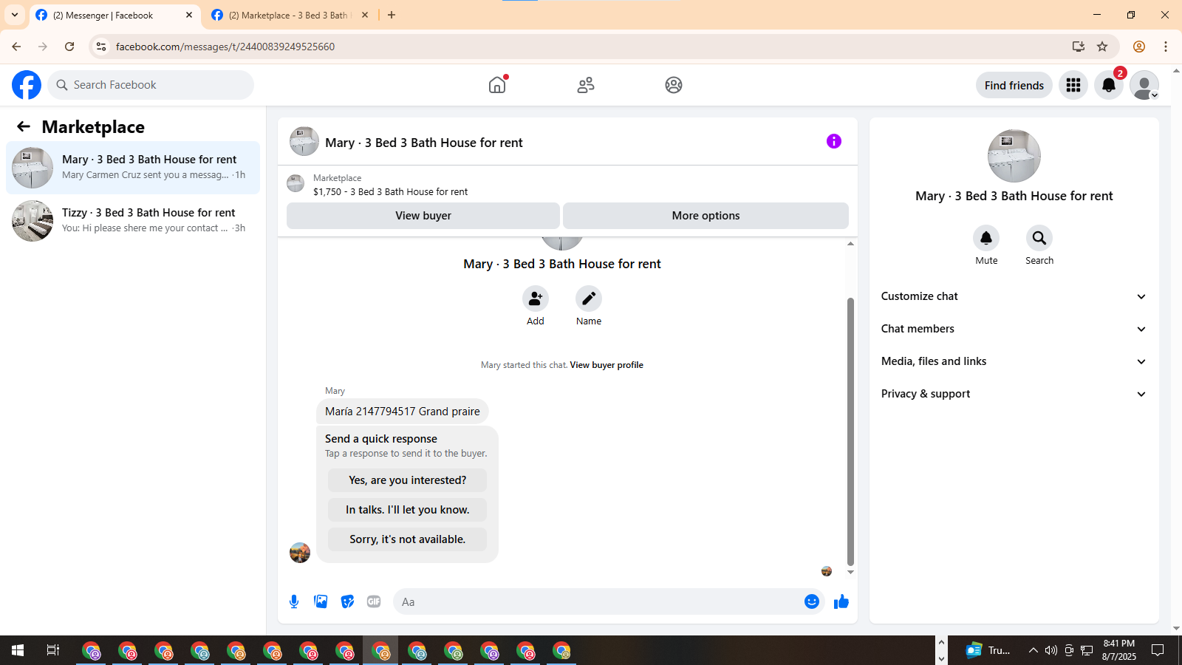Screen dimensions: 1182x665
Task: Edit the chat name pencil icon
Action: (x=589, y=299)
